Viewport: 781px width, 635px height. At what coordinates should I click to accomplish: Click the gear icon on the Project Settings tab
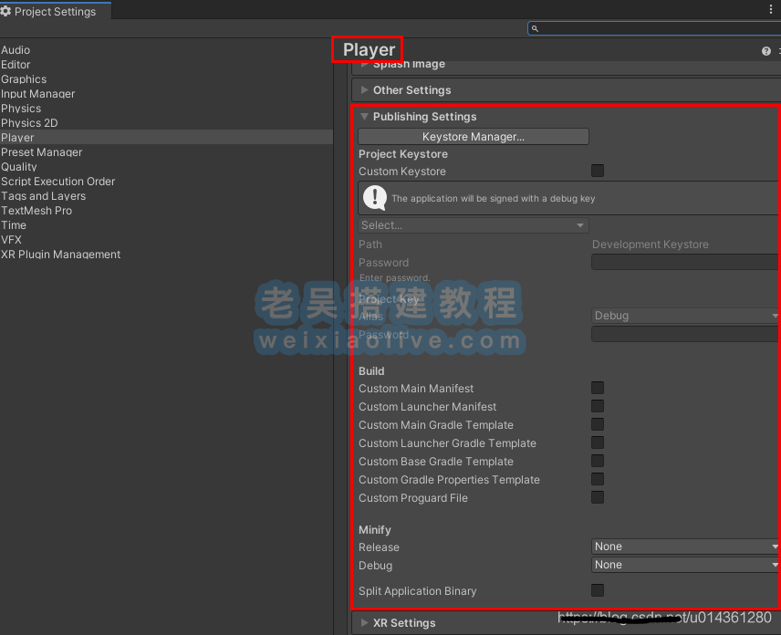(8, 11)
